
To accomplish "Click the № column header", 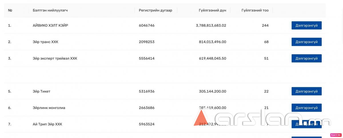I will pyautogui.click(x=10, y=11).
